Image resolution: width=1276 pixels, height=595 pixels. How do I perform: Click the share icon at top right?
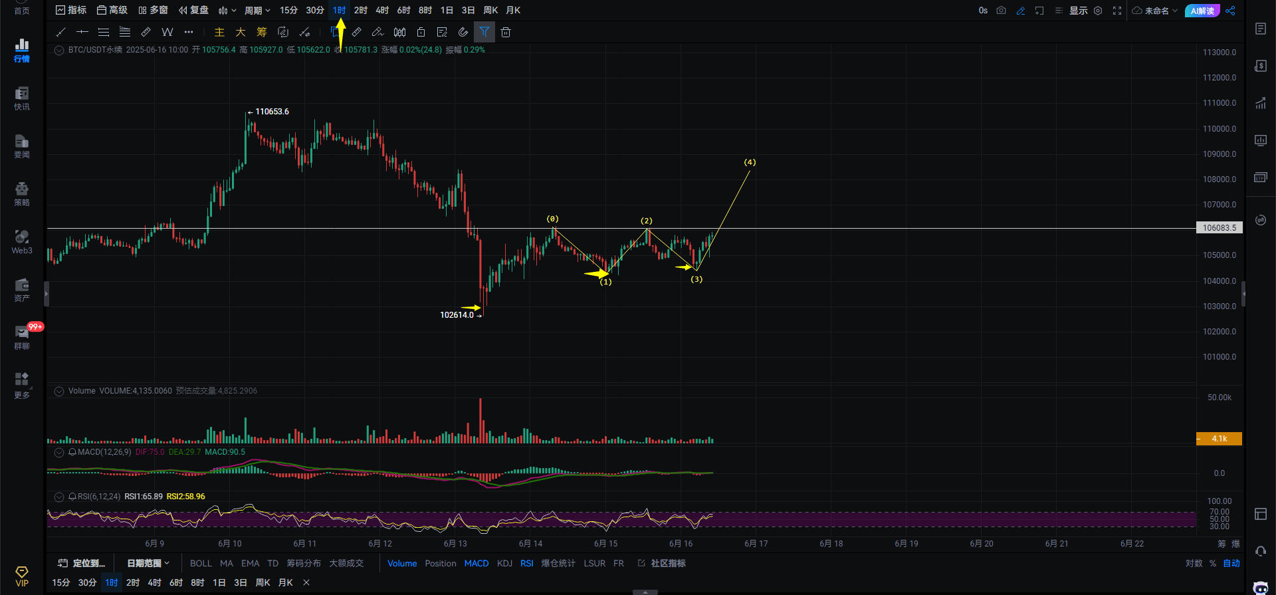[x=1230, y=11]
